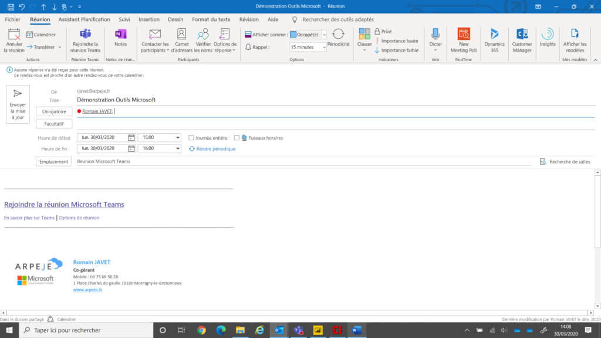Enable Journée entière

tap(191, 137)
